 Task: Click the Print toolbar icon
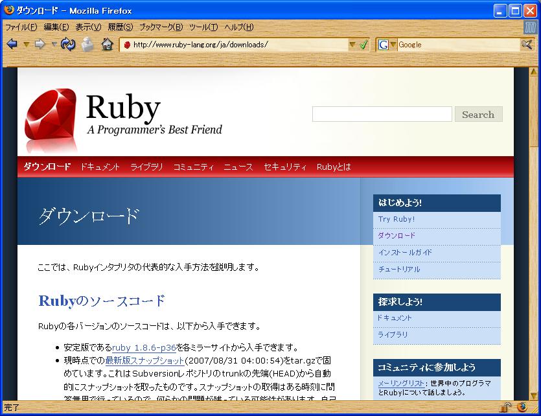[87, 45]
